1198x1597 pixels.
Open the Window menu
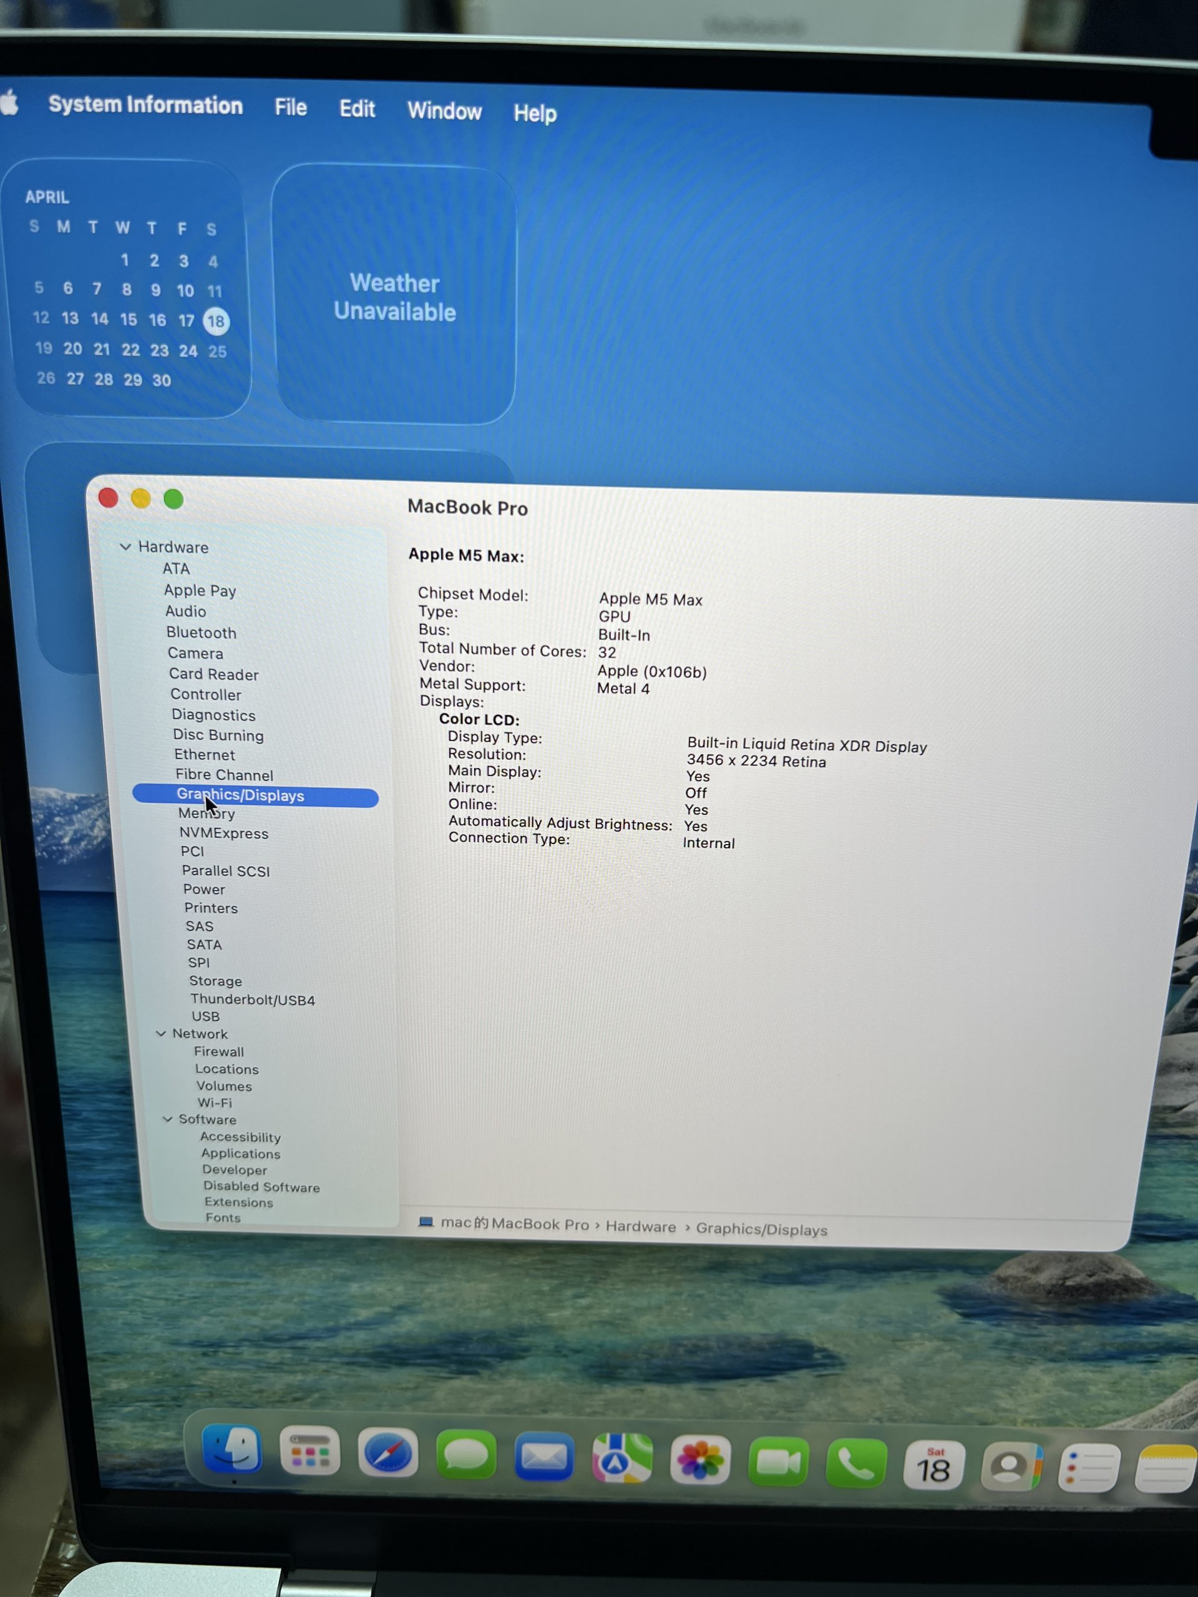tap(444, 110)
